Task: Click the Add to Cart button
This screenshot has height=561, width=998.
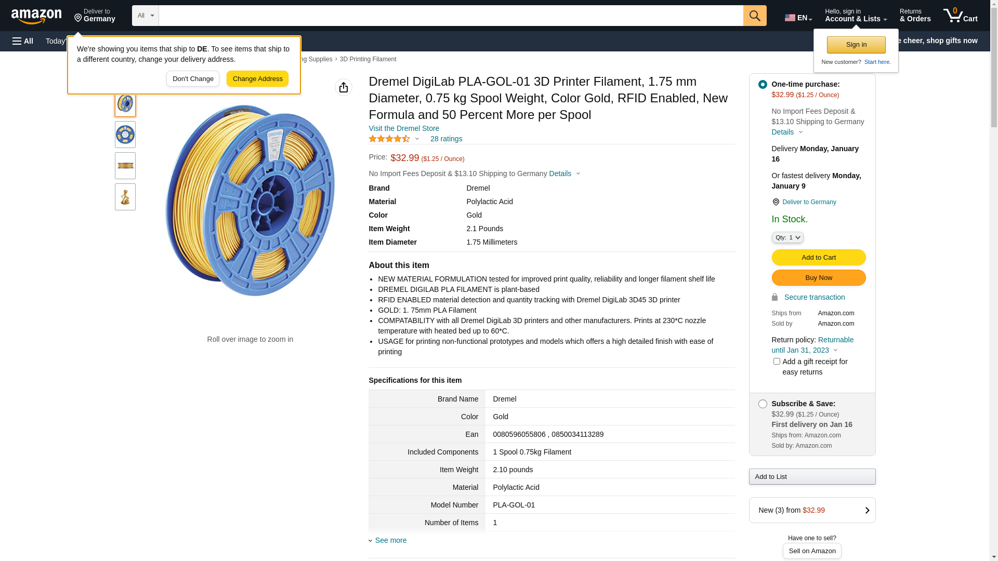Action: [818, 257]
